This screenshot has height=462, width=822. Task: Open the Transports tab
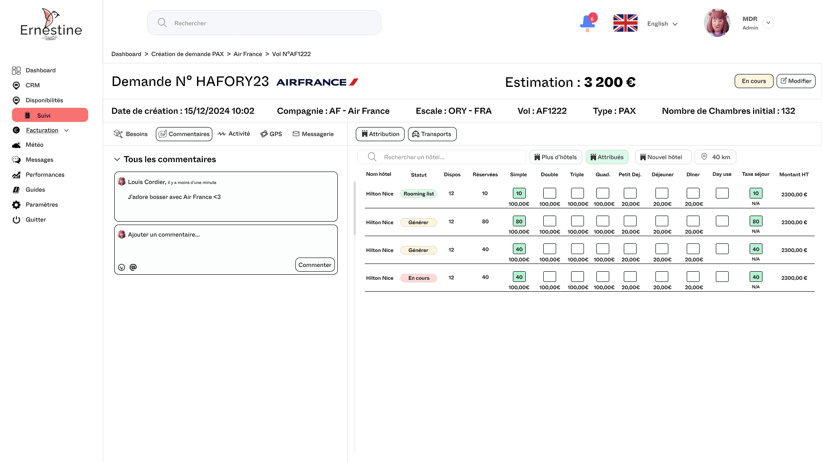click(432, 134)
